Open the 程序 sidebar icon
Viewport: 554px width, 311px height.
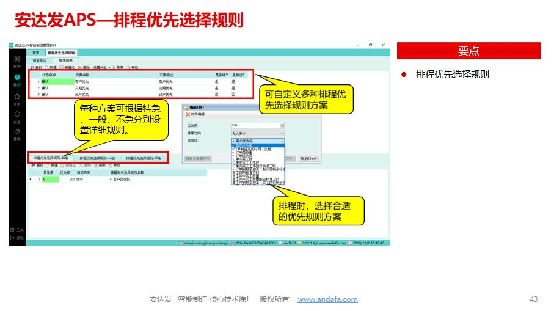click(x=17, y=59)
